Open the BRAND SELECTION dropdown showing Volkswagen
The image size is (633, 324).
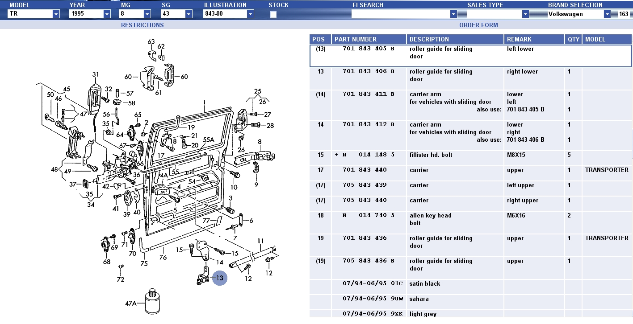click(607, 14)
